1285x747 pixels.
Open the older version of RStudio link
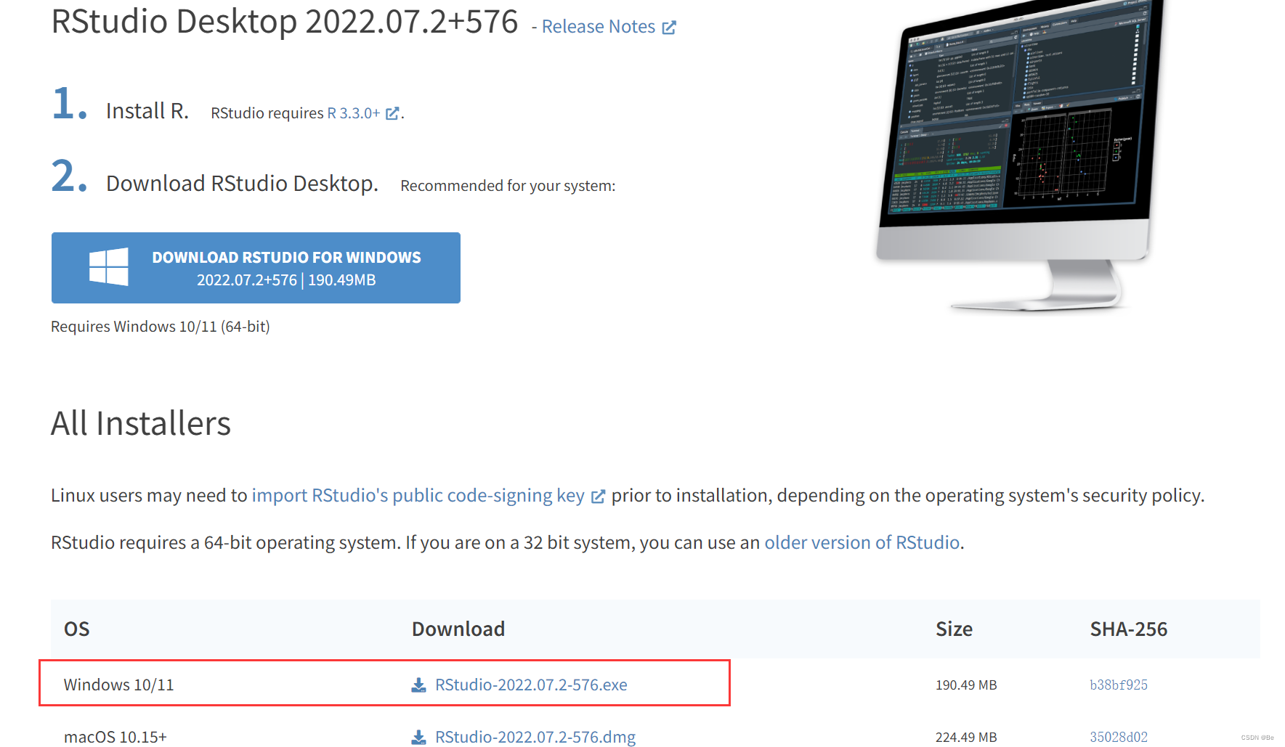click(x=862, y=542)
